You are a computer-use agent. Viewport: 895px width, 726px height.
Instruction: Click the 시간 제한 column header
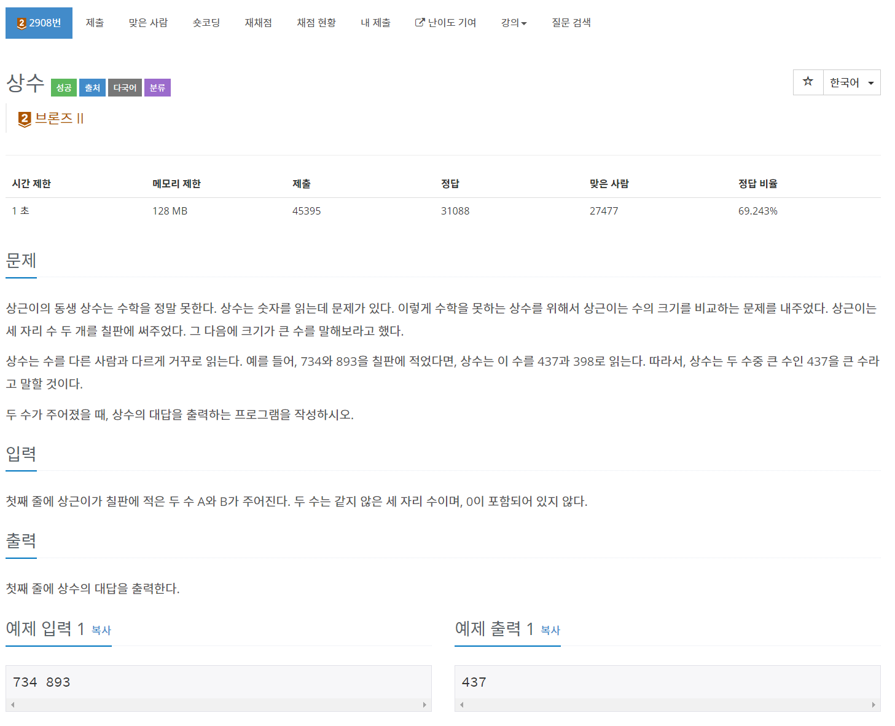[31, 184]
